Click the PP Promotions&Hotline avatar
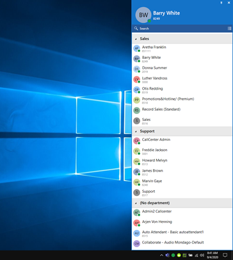This screenshot has height=260, width=233. click(136, 100)
